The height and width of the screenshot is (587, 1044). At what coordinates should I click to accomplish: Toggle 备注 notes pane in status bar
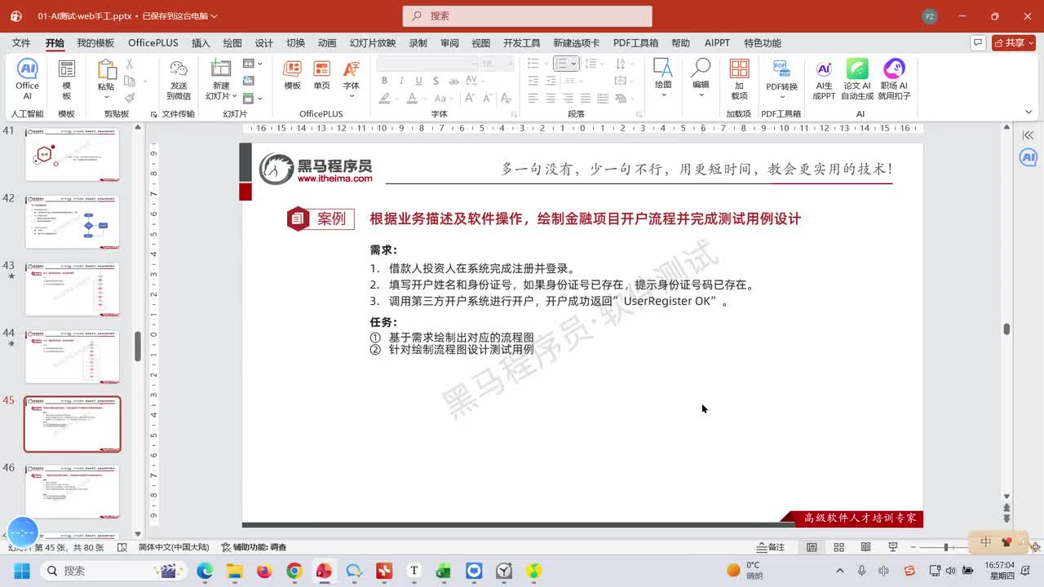(x=771, y=547)
